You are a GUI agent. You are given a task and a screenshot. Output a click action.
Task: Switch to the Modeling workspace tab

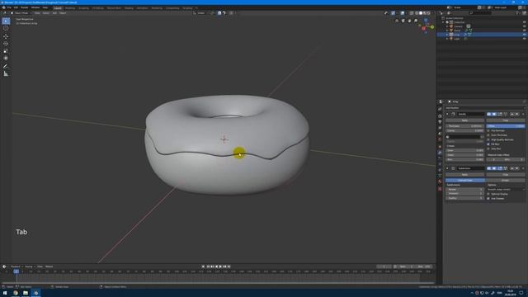coord(70,8)
